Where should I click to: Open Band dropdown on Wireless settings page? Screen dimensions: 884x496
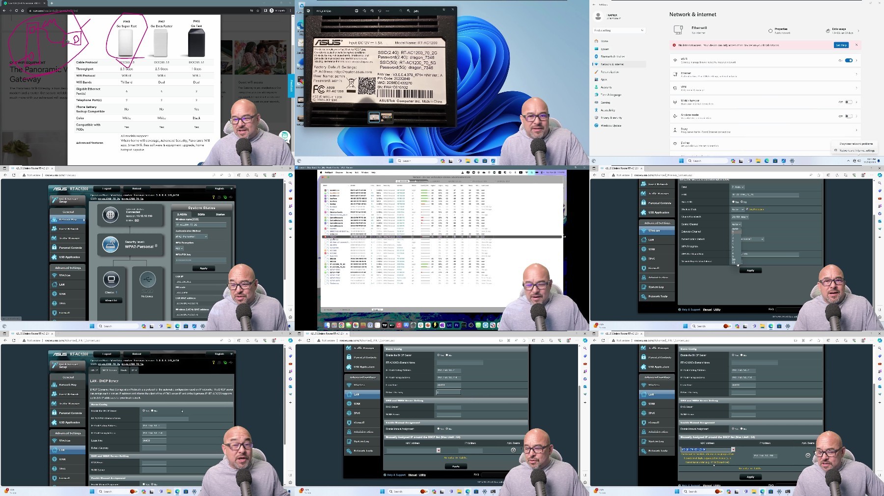coord(738,187)
